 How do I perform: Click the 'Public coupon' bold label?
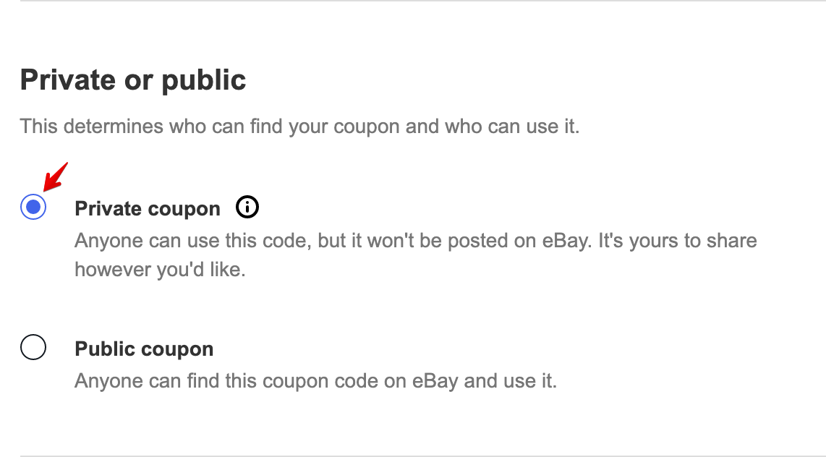pyautogui.click(x=144, y=349)
